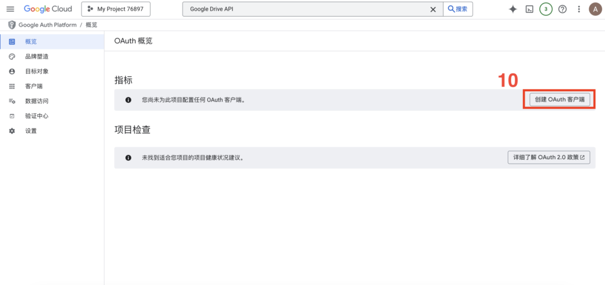Open 数据访问 sidebar item
This screenshot has height=285, width=605.
coord(37,101)
